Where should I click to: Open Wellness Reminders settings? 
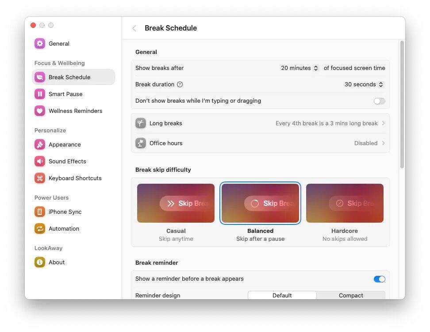[x=39, y=111]
